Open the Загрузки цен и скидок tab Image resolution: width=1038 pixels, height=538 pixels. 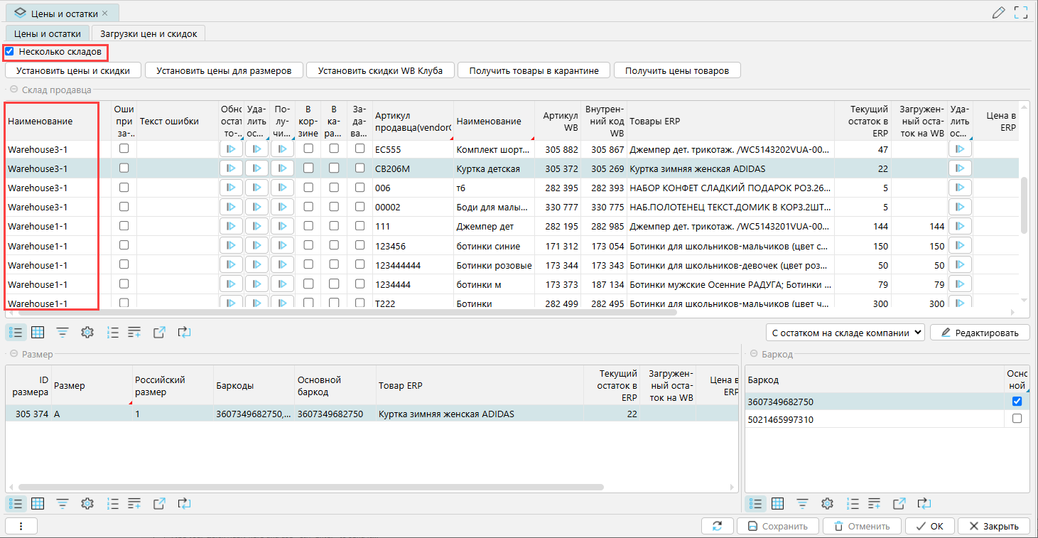tap(149, 33)
